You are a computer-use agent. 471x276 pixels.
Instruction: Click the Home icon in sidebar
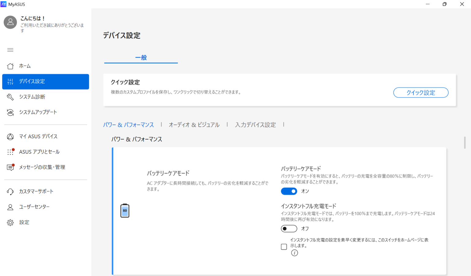click(10, 66)
